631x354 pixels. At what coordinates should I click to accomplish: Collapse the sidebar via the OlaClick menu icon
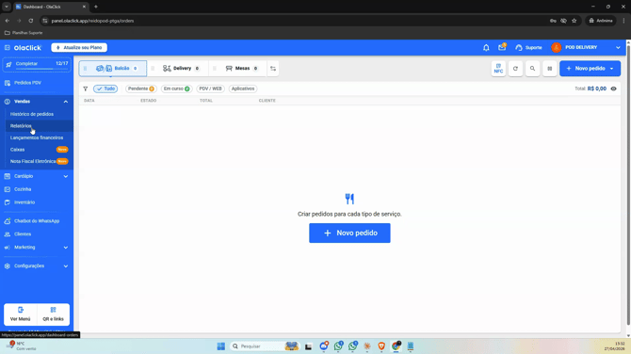(8, 47)
